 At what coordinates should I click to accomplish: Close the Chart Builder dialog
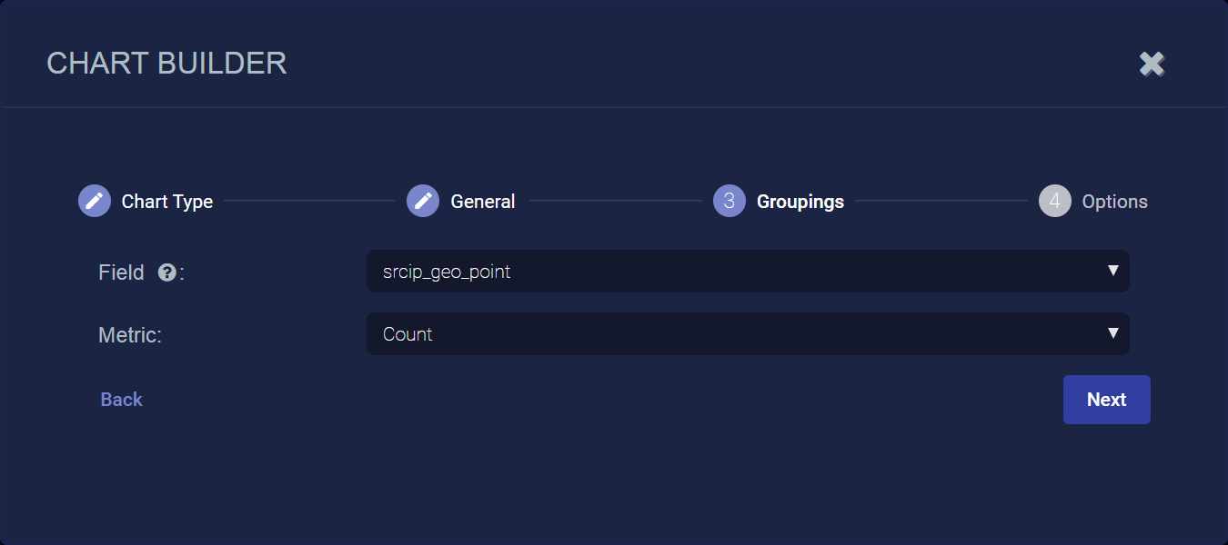tap(1152, 64)
